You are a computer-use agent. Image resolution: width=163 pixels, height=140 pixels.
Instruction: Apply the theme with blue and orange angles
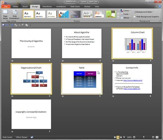tap(64, 14)
